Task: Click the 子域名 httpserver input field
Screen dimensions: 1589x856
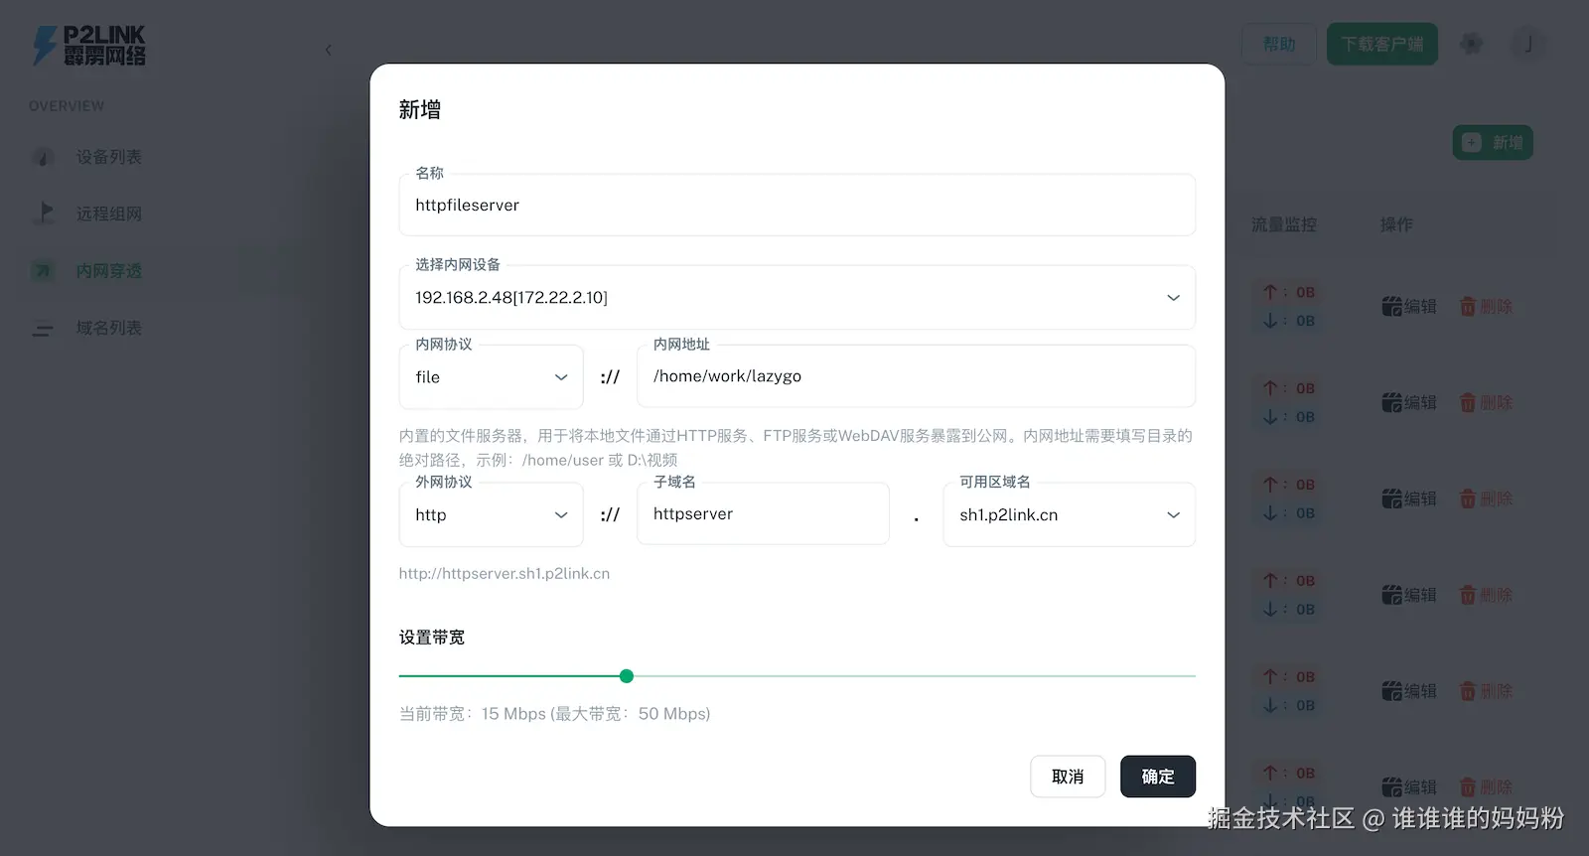Action: click(763, 513)
